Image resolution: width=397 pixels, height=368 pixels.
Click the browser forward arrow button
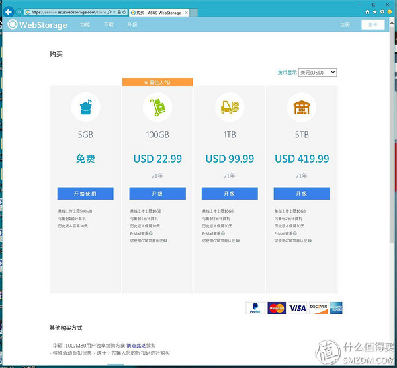[x=19, y=12]
